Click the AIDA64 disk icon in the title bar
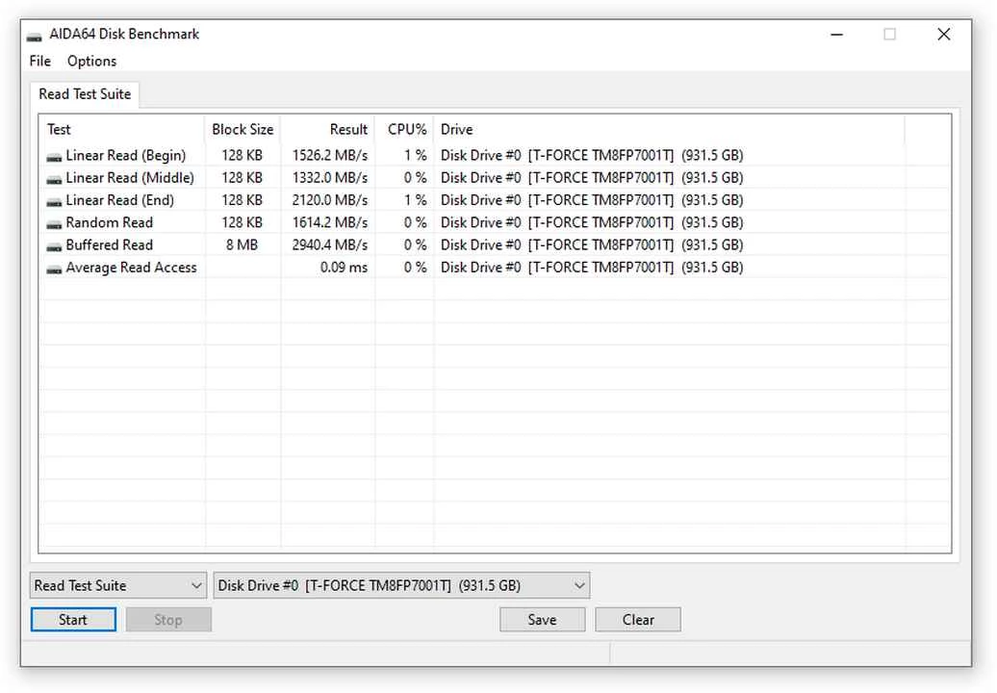 [x=34, y=37]
